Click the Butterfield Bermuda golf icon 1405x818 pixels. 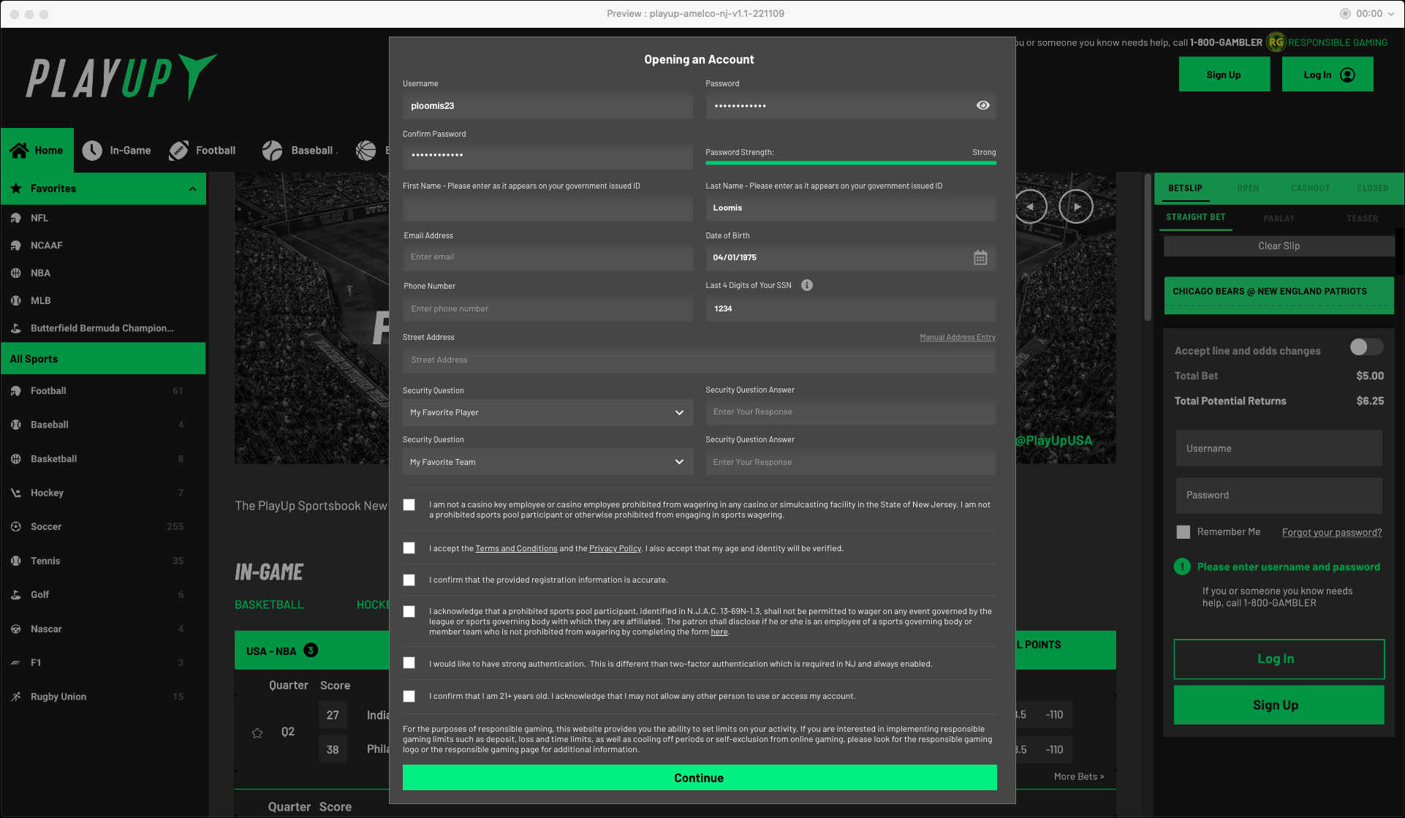(16, 328)
